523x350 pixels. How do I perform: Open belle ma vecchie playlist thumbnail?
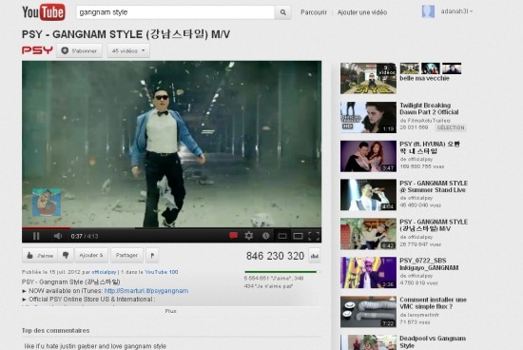pyautogui.click(x=368, y=78)
